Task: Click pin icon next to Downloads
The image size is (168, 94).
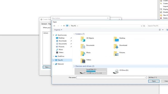Action: (71, 41)
